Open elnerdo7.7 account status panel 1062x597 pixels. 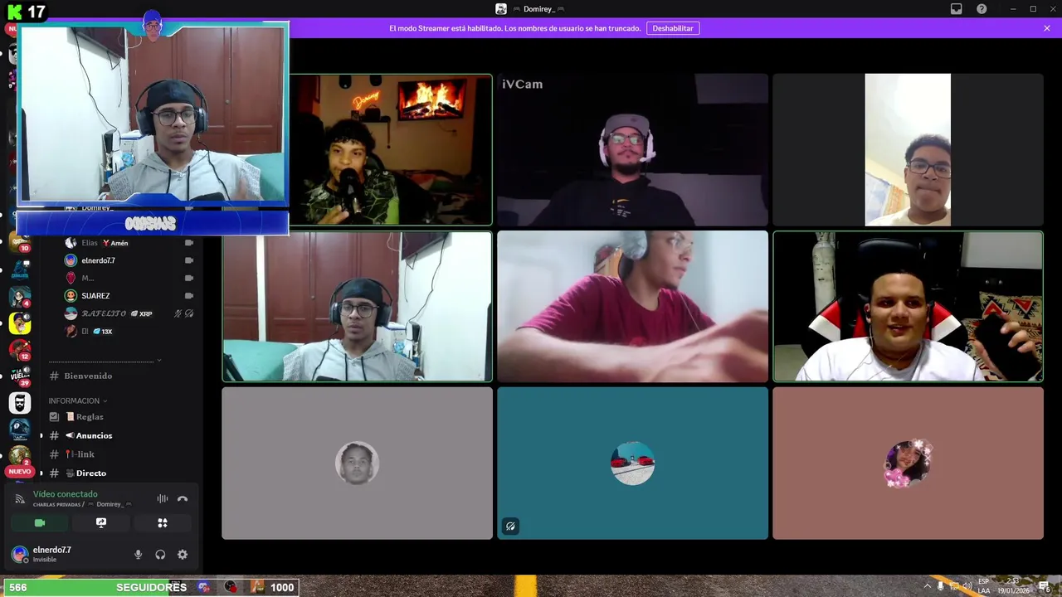click(51, 554)
